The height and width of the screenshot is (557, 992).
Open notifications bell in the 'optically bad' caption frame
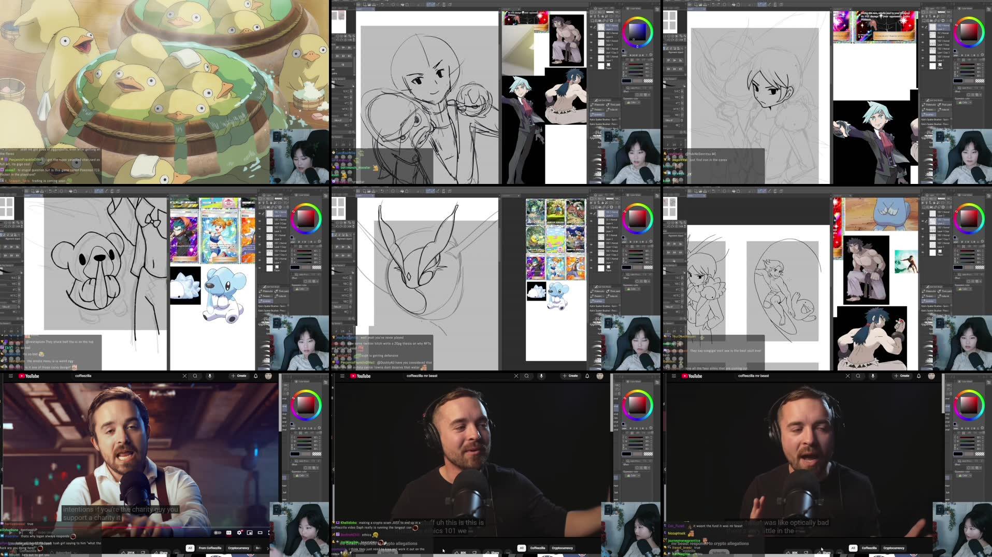tap(919, 376)
